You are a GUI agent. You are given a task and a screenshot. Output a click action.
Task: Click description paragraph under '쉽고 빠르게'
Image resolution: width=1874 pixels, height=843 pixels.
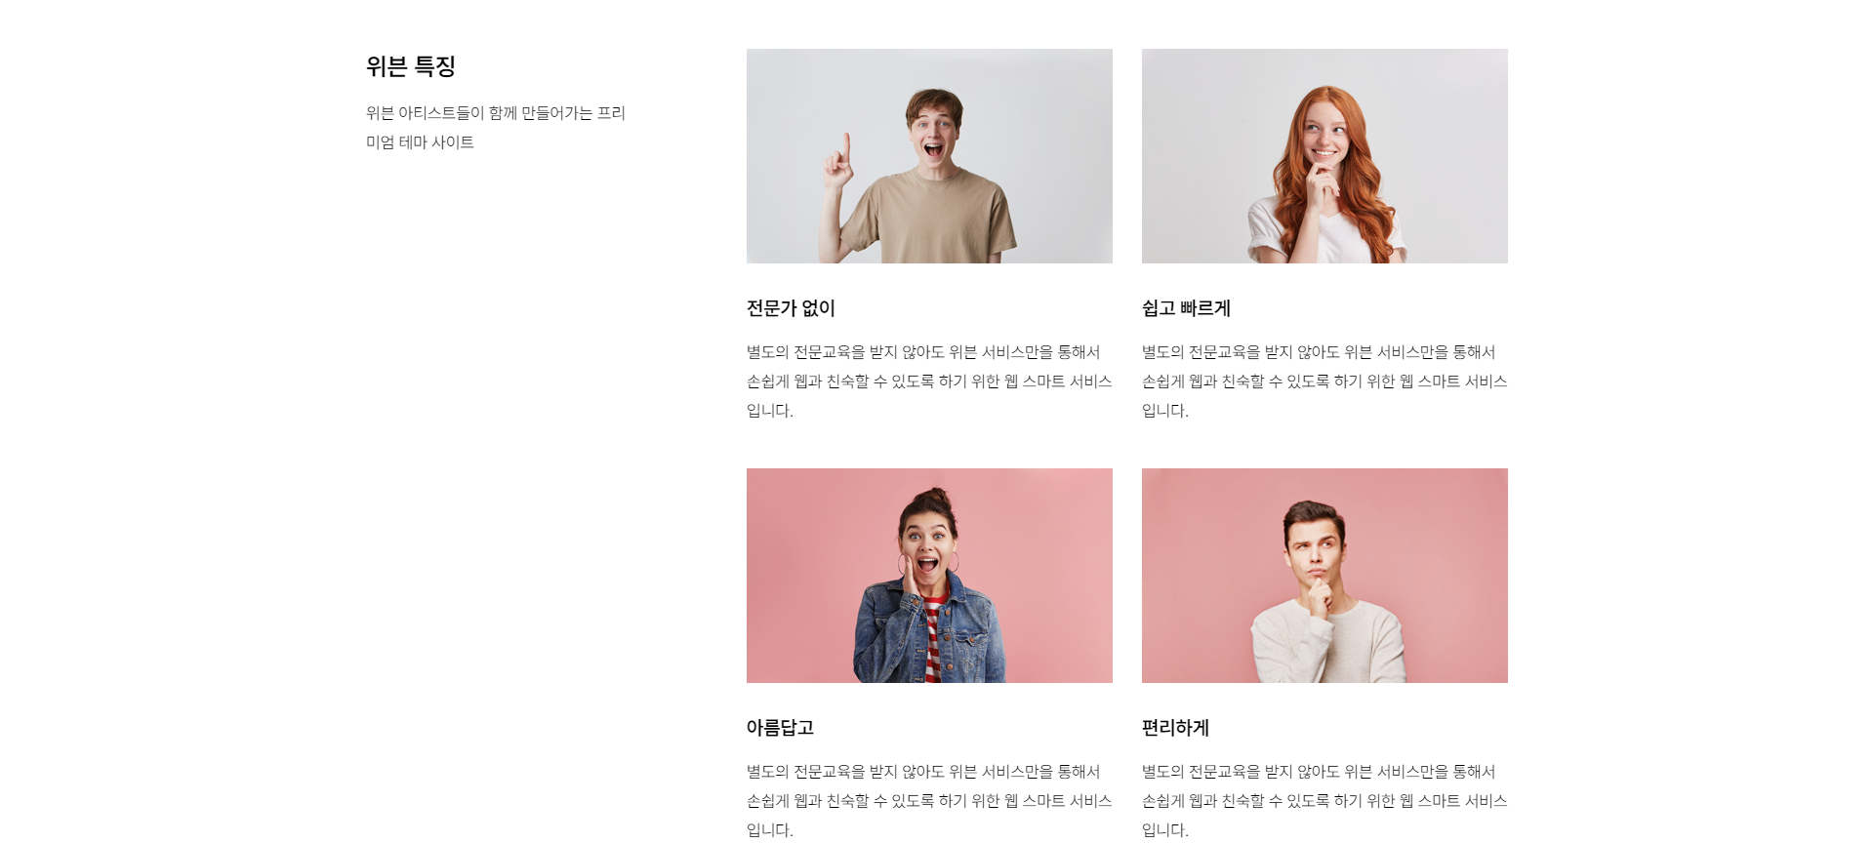click(x=1324, y=381)
